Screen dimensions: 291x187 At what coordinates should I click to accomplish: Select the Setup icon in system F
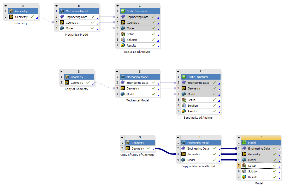[183, 100]
